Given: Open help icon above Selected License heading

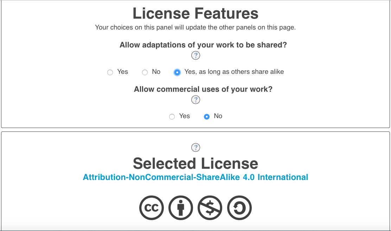Looking at the screenshot, I should (x=195, y=147).
